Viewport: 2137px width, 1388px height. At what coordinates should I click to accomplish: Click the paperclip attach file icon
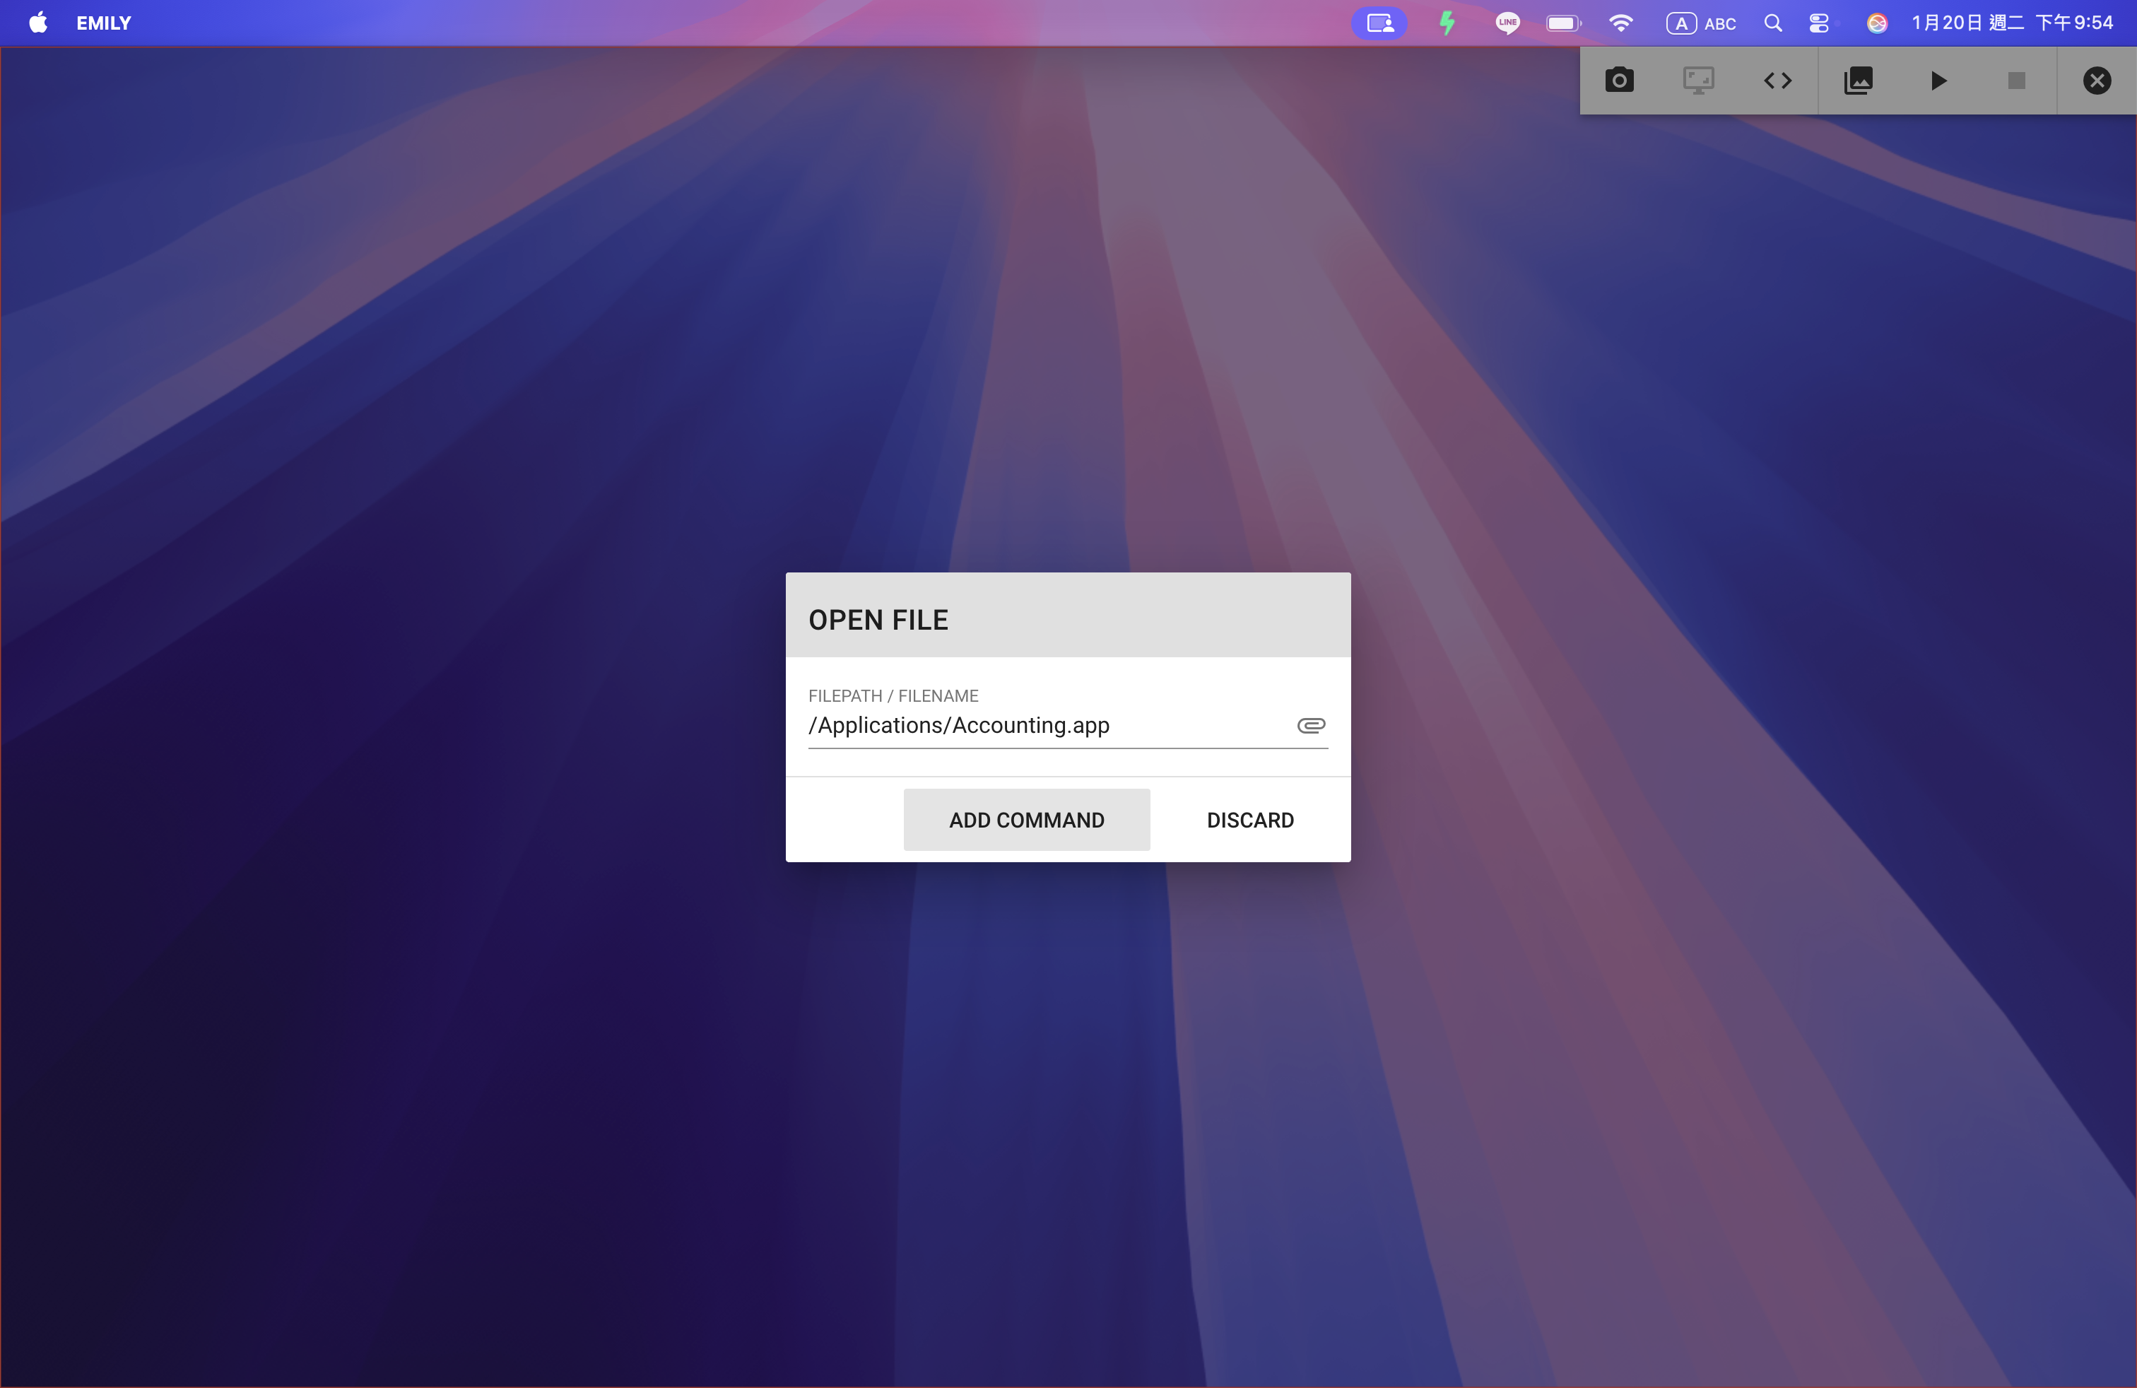click(1311, 725)
